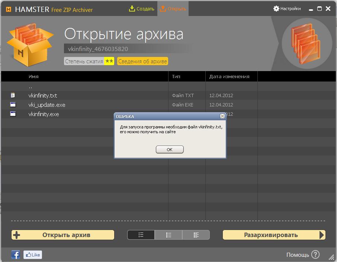Open Помощь help
This screenshot has height=262, width=337.
298,255
